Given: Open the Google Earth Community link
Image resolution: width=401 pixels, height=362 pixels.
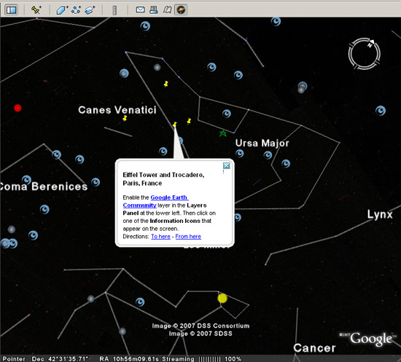Looking at the screenshot, I should tap(155, 201).
